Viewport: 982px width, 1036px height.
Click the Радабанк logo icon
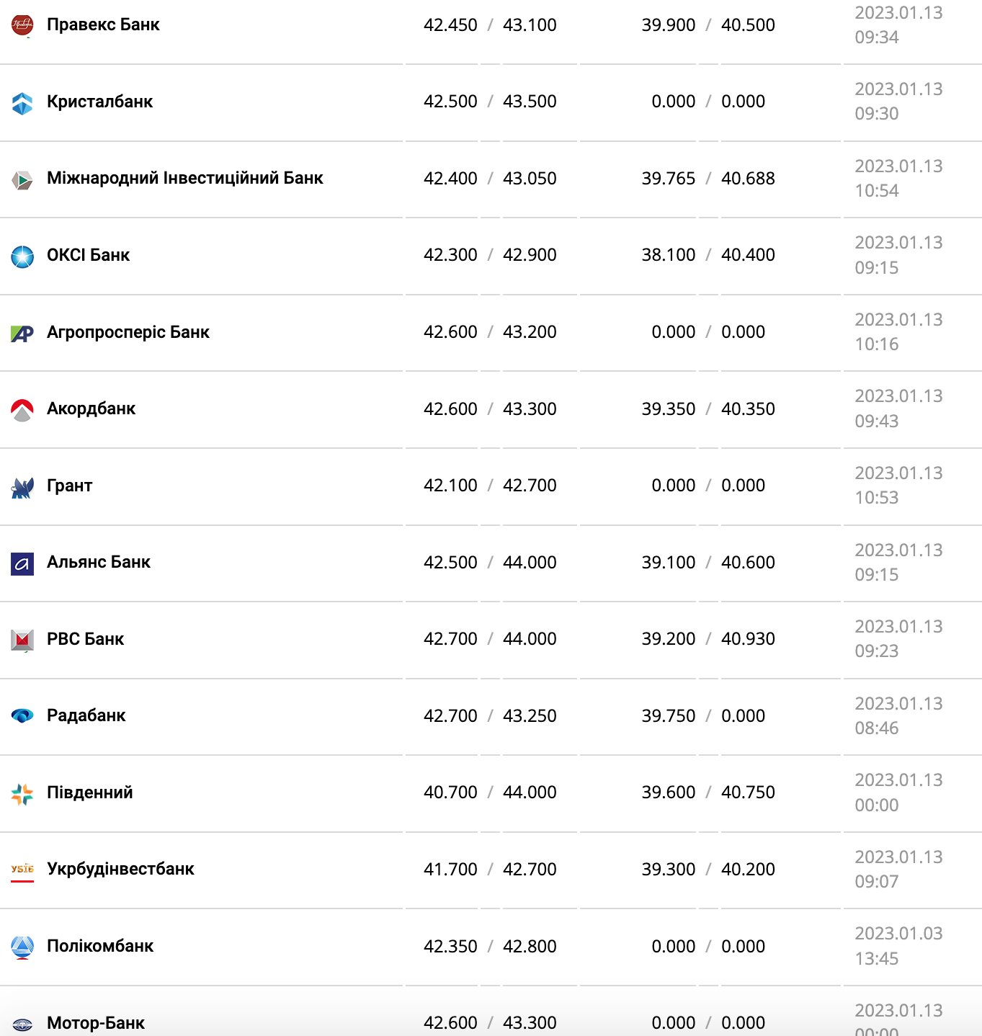pos(22,716)
